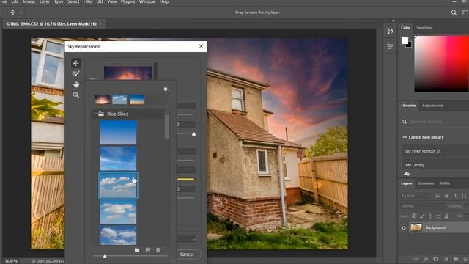
Task: Delete selected sky with trash icon
Action: (158, 250)
